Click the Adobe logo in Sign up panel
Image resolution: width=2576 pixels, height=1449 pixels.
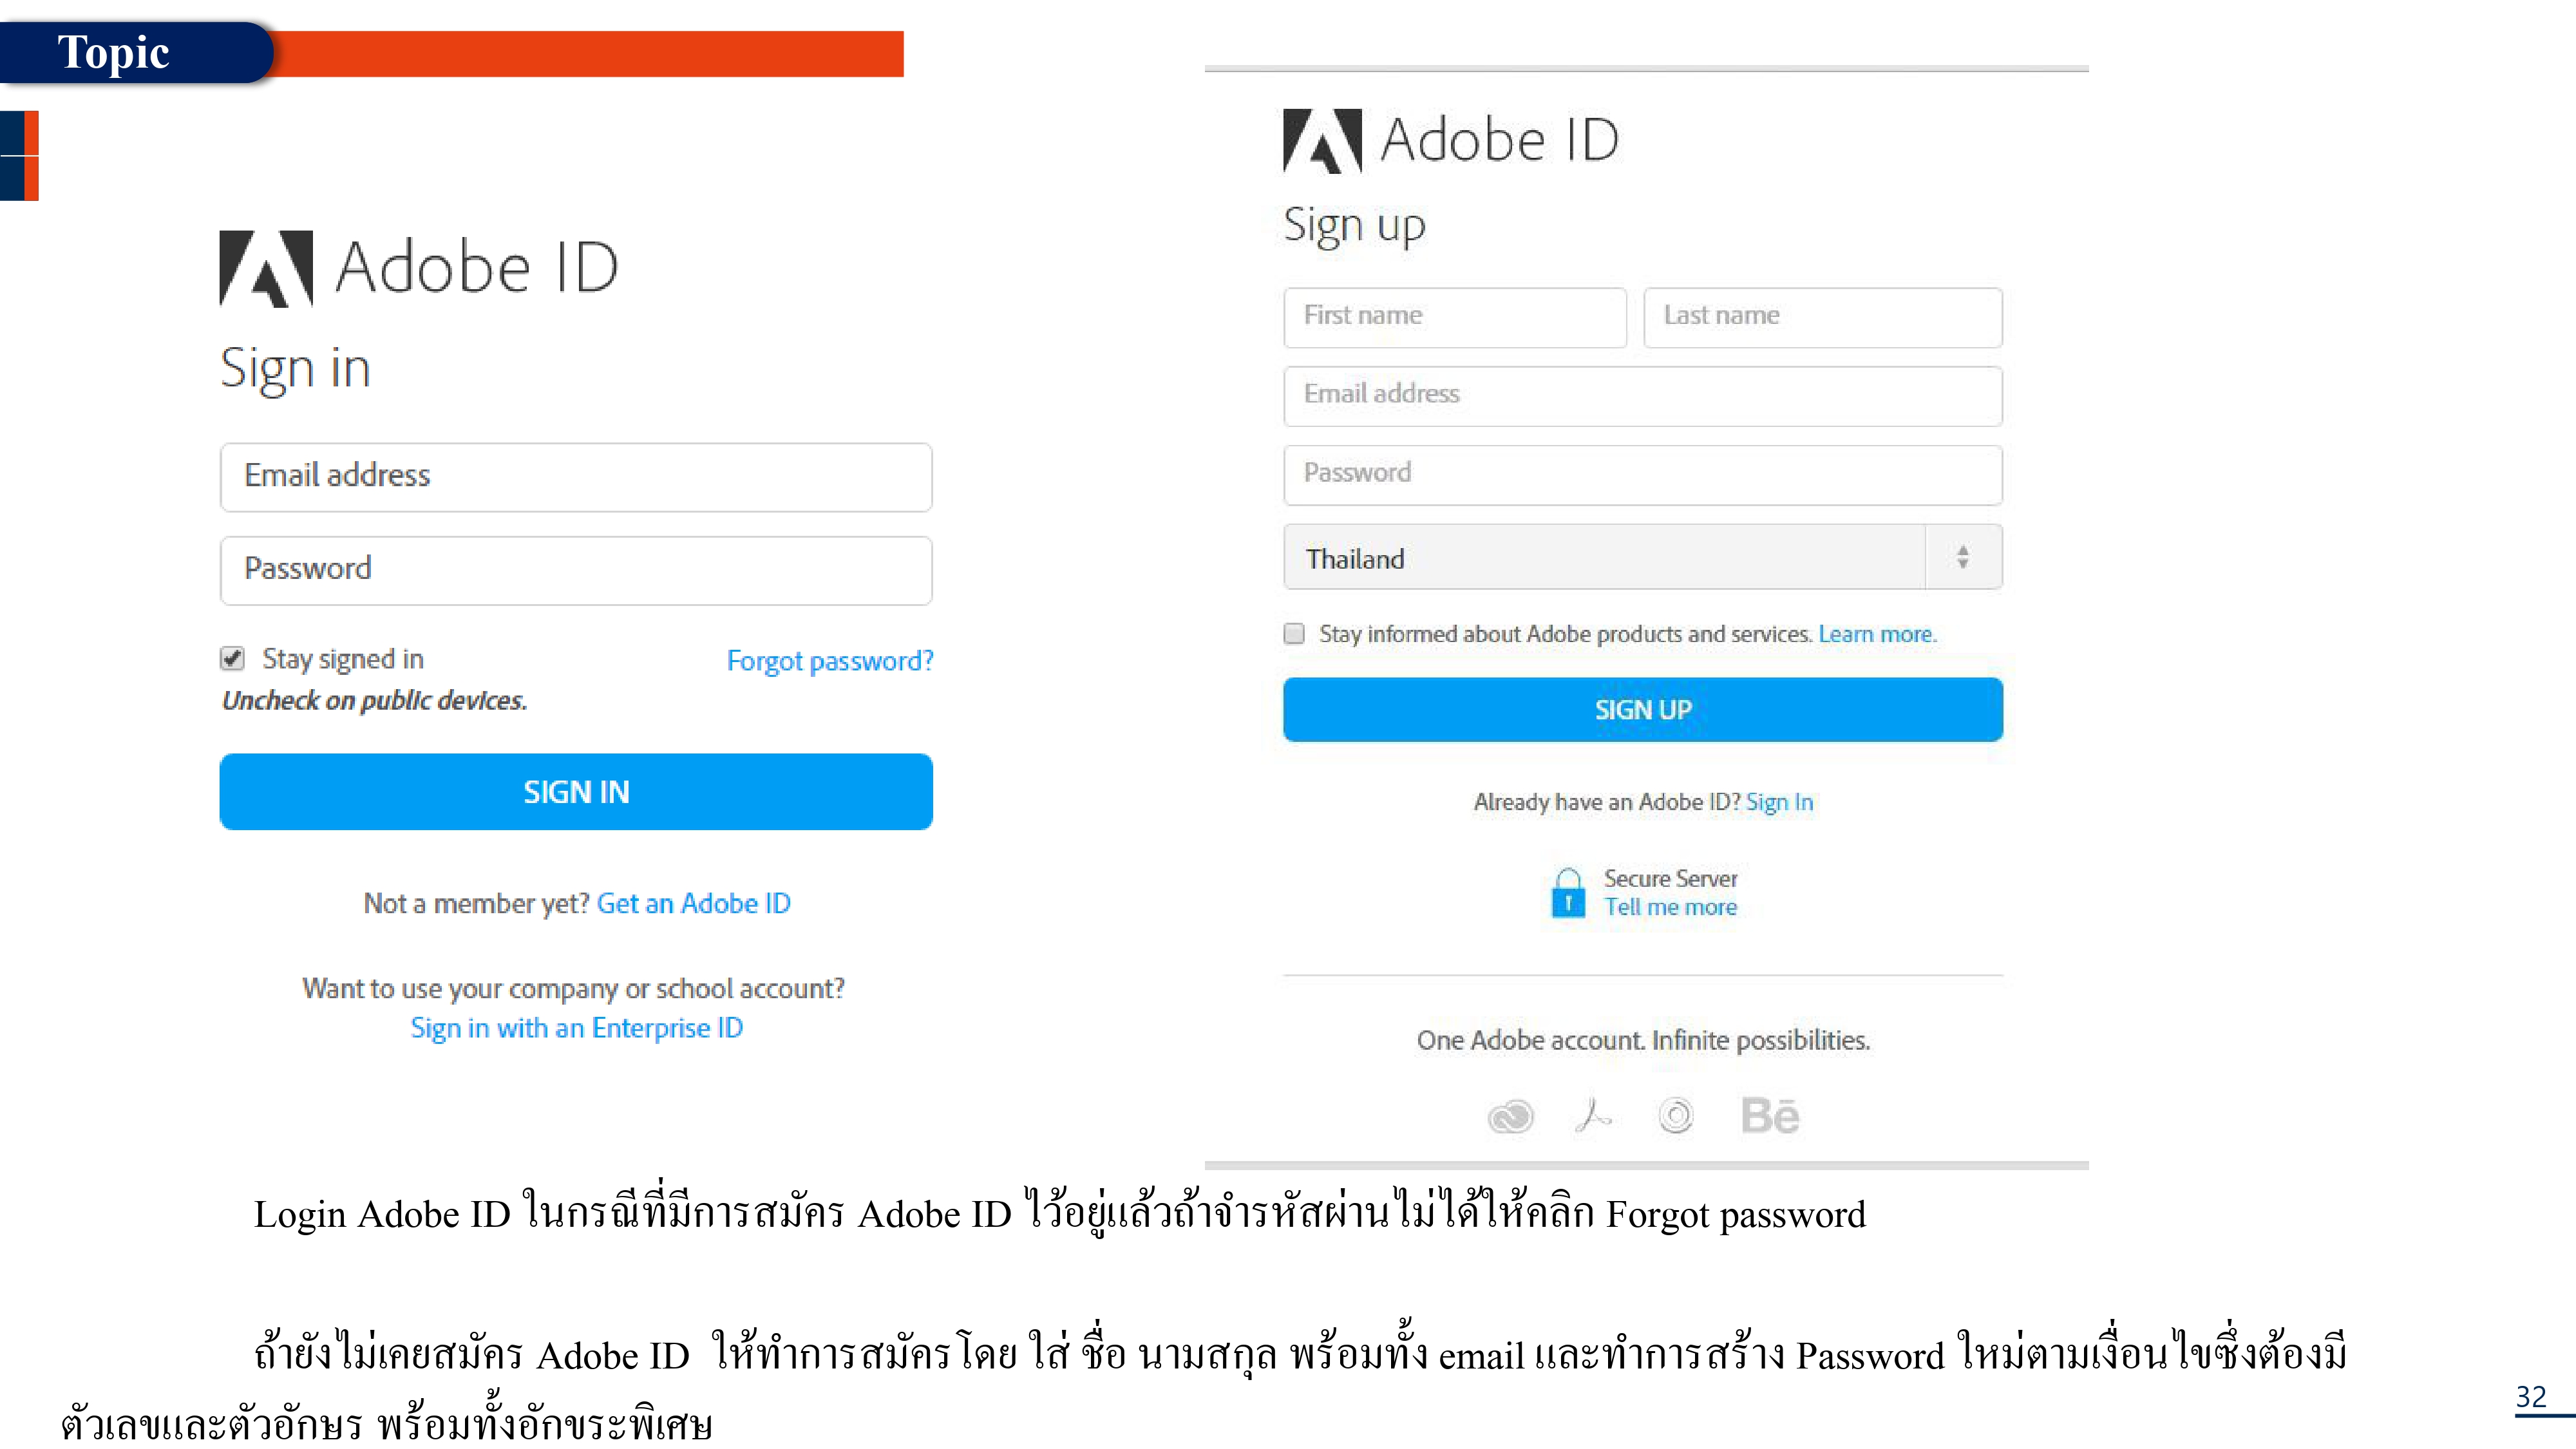click(x=1322, y=141)
